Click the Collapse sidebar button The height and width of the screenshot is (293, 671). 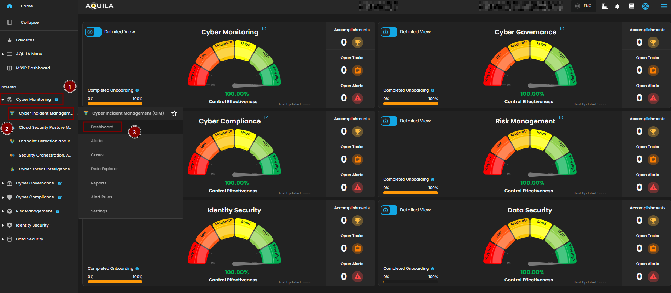point(29,22)
